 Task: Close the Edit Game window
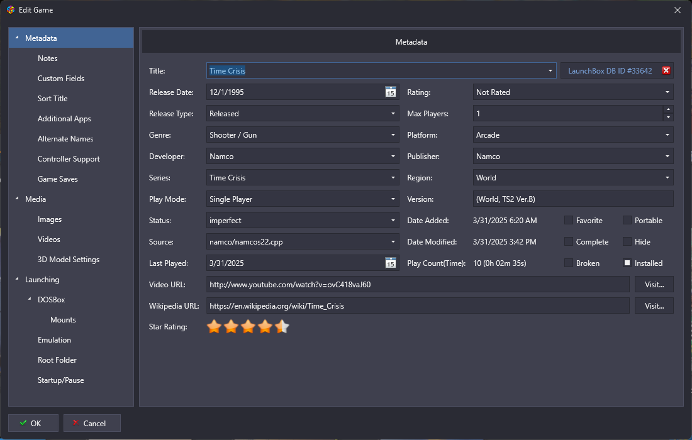point(678,9)
